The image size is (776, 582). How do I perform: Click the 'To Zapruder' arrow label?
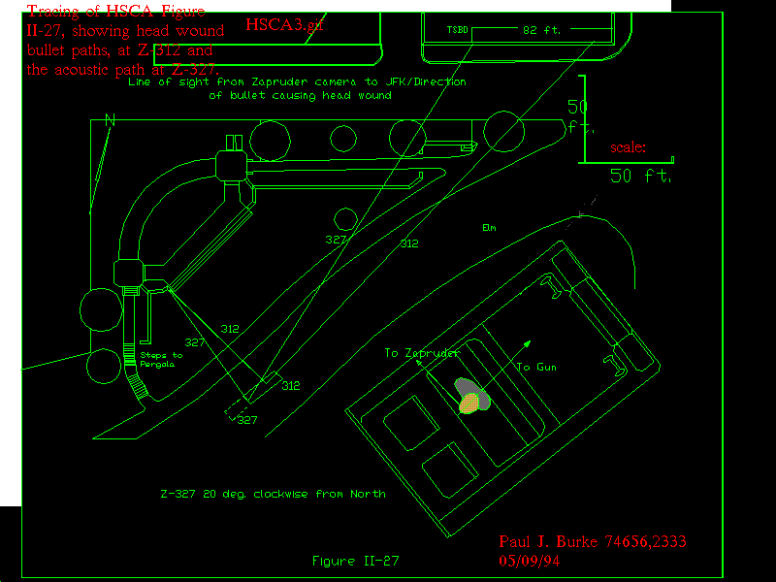coord(421,353)
